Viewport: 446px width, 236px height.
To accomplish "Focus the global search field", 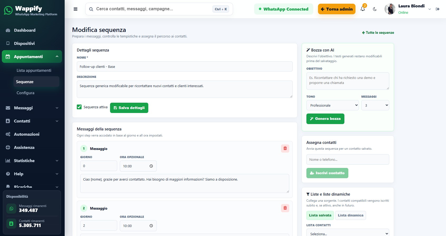I will tap(159, 9).
